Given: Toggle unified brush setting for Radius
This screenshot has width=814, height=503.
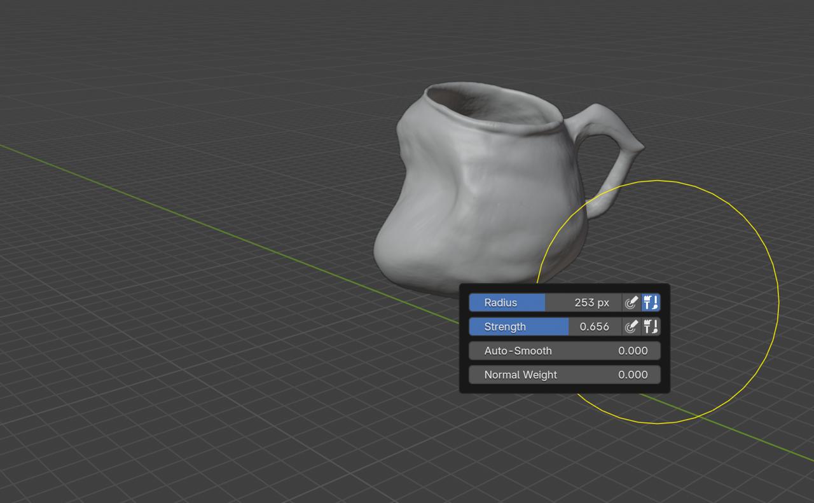Looking at the screenshot, I should (651, 303).
